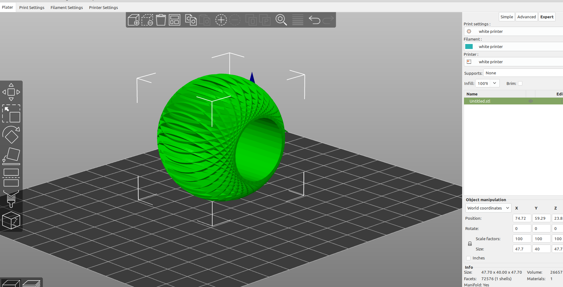Click the Split to objects icon
This screenshot has height=287, width=563.
point(251,20)
